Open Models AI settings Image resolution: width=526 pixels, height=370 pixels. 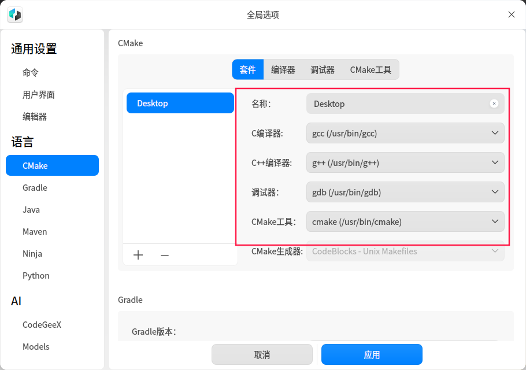[53, 346]
